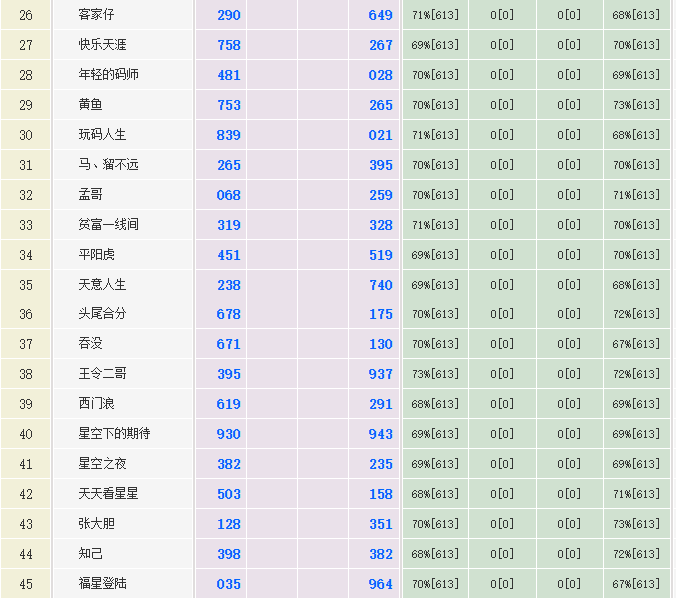The height and width of the screenshot is (599, 676).
Task: Open the 黄鱼 name link
Action: (x=90, y=105)
